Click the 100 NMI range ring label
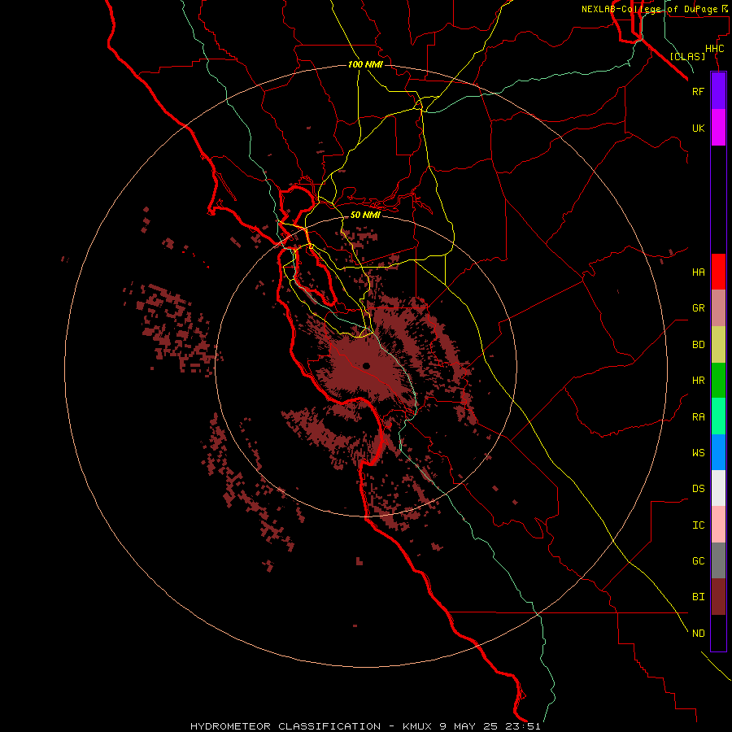The height and width of the screenshot is (732, 732). (x=365, y=64)
